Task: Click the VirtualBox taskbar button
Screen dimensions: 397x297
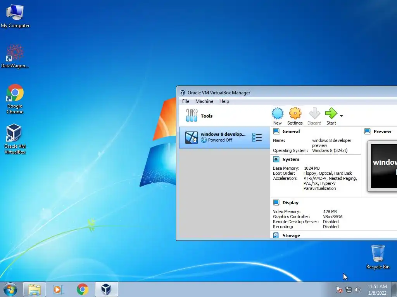Action: point(106,289)
